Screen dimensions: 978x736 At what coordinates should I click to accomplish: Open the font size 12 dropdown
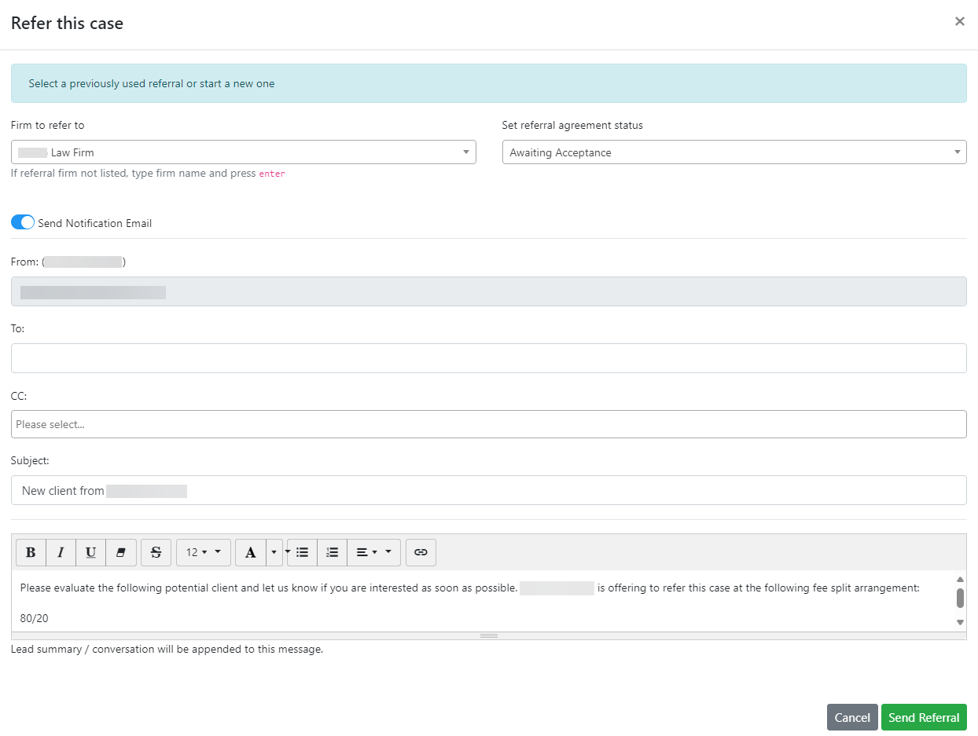tap(203, 552)
